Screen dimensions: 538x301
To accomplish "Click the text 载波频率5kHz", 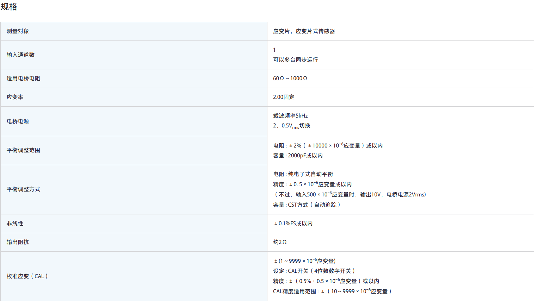I will point(290,116).
